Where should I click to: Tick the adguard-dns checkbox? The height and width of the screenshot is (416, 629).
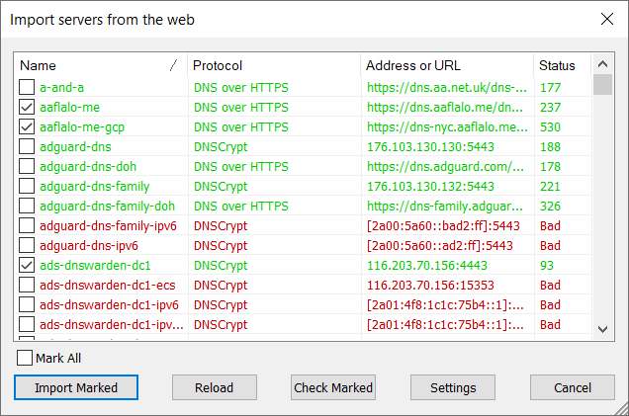tap(26, 146)
